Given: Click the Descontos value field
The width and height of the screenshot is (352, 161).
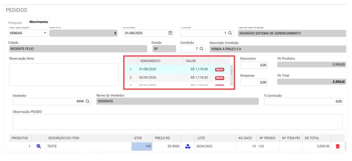Looking at the screenshot, I should 254,65.
